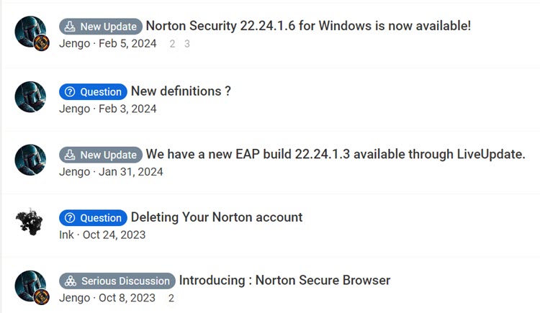This screenshot has height=313, width=540.
Task: Click Jengo's avatar beside the New definitions question
Action: pos(30,96)
